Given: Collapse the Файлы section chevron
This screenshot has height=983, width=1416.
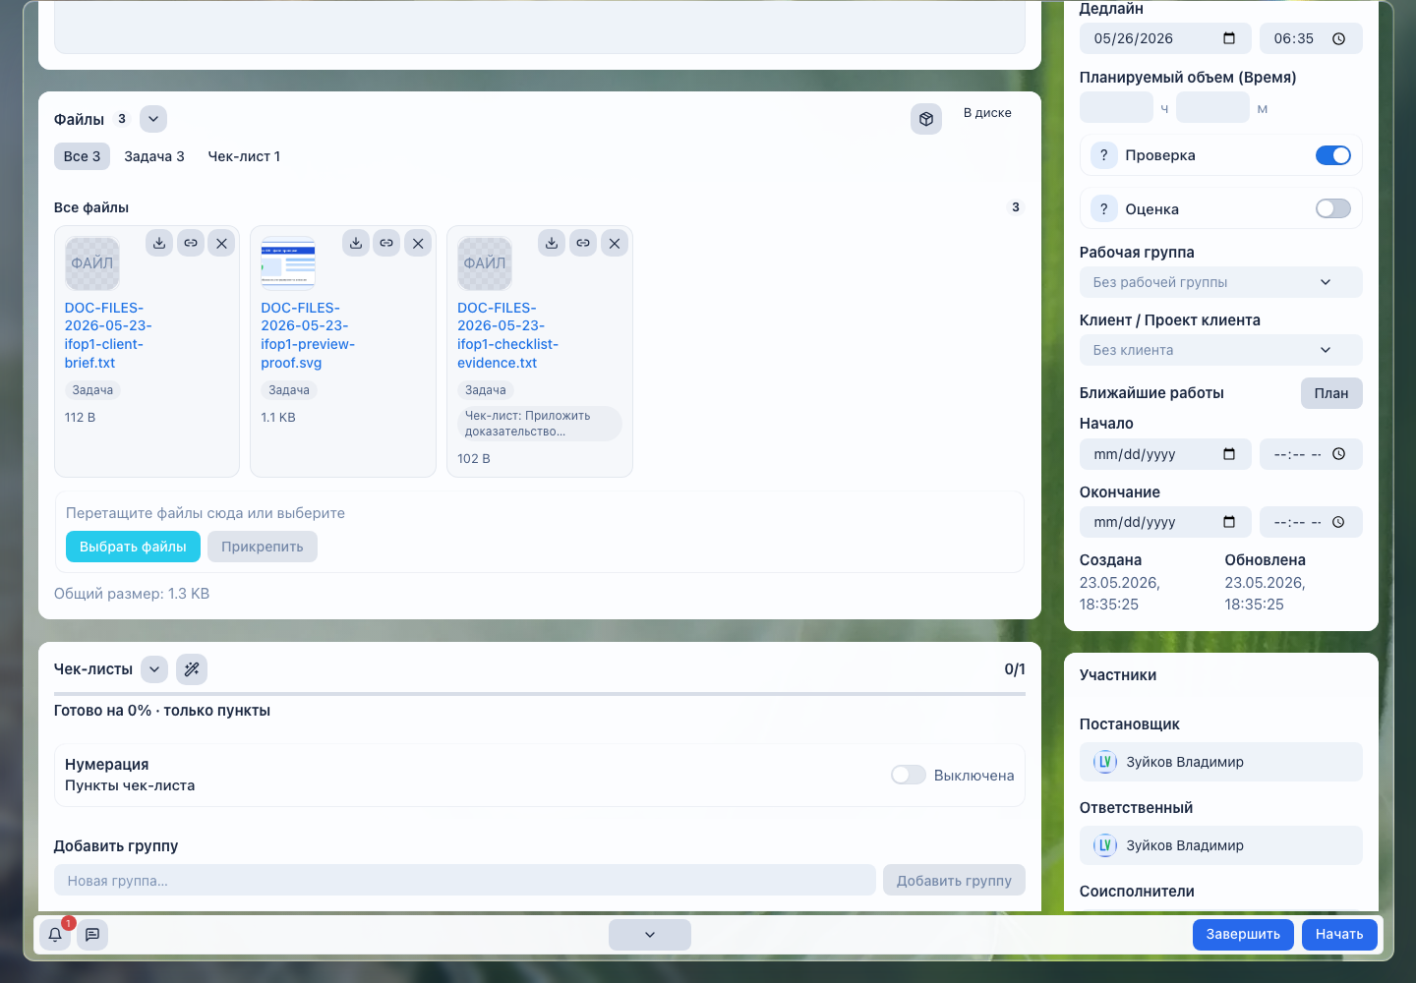Looking at the screenshot, I should [153, 119].
